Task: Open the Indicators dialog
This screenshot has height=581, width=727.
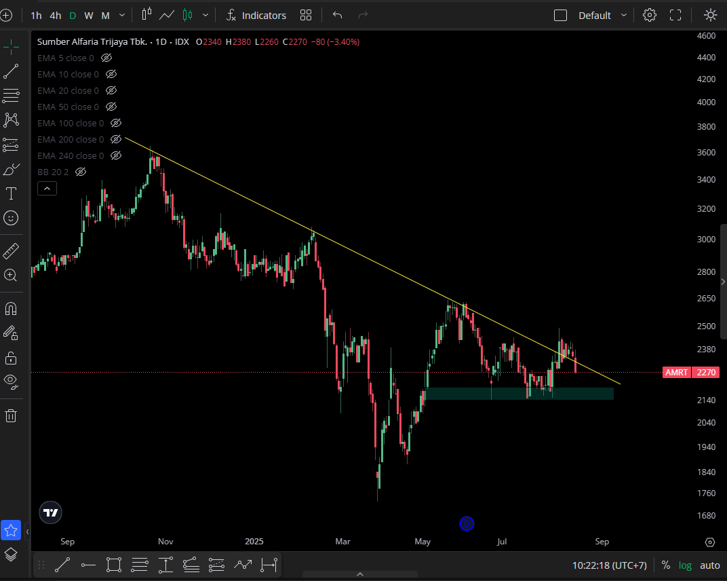Action: [256, 16]
